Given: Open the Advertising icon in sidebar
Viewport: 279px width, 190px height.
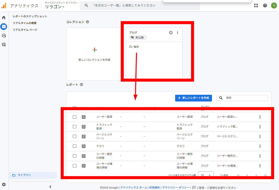Looking at the screenshot, I should [4, 45].
